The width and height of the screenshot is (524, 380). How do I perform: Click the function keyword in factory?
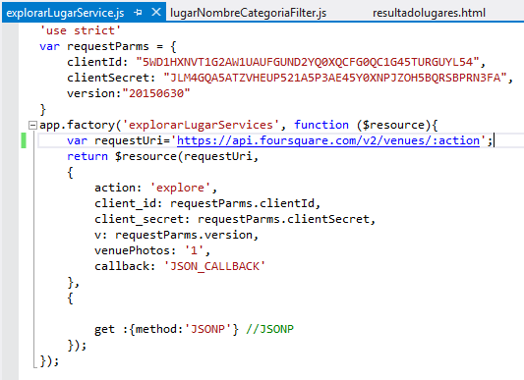321,125
